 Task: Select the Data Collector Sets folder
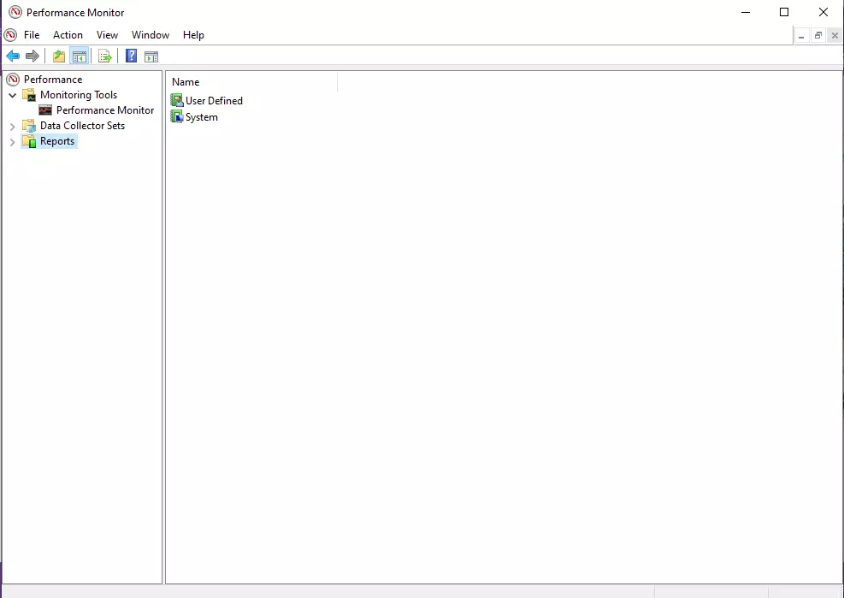click(x=82, y=126)
